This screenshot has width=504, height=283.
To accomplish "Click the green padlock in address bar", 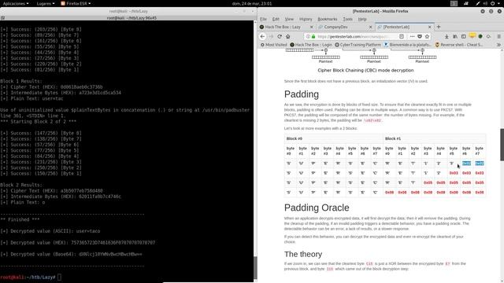I will coord(313,36).
